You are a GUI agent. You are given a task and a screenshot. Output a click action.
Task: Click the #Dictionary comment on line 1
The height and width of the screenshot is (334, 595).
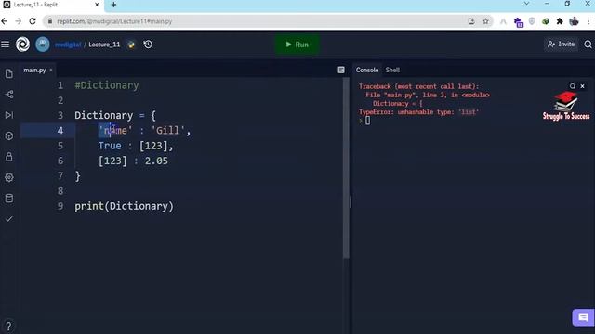coord(107,85)
